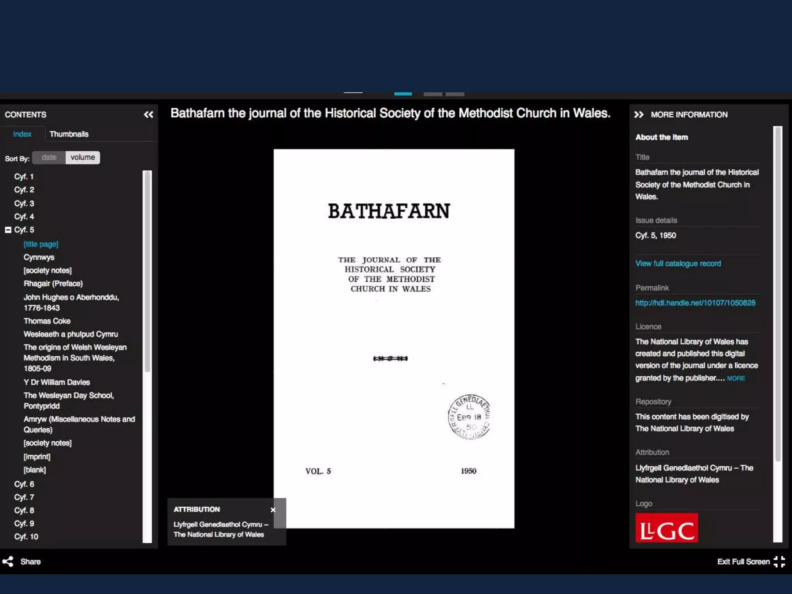Open the hdl.handle.net permalink

point(695,303)
